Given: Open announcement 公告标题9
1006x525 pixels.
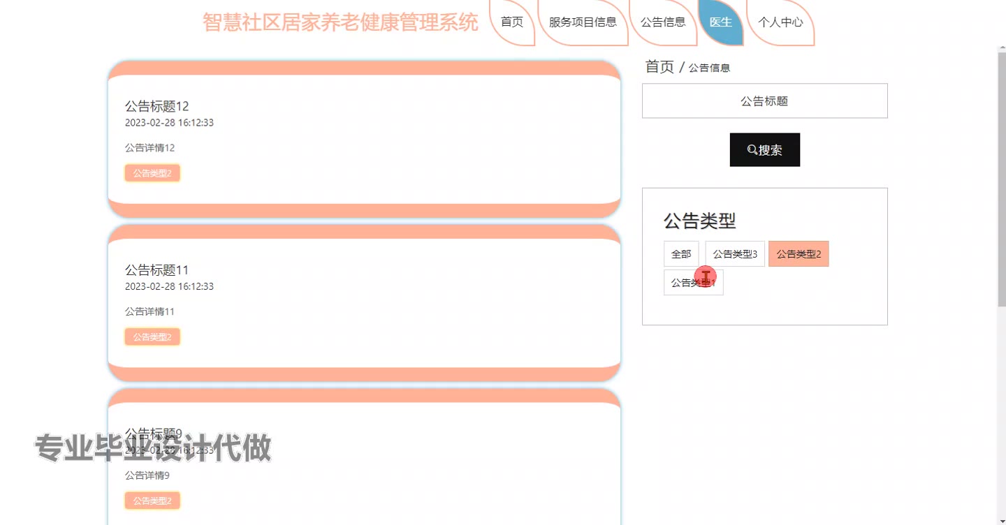Looking at the screenshot, I should pyautogui.click(x=154, y=434).
